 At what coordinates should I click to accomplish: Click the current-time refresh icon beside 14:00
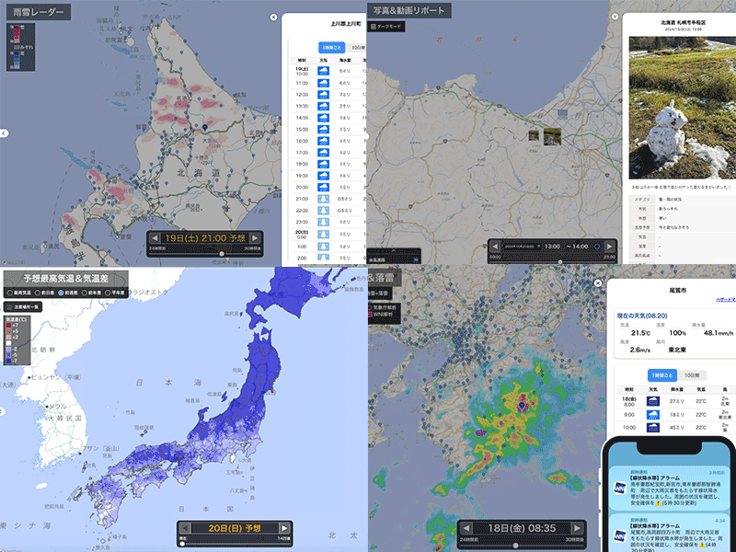(x=596, y=246)
